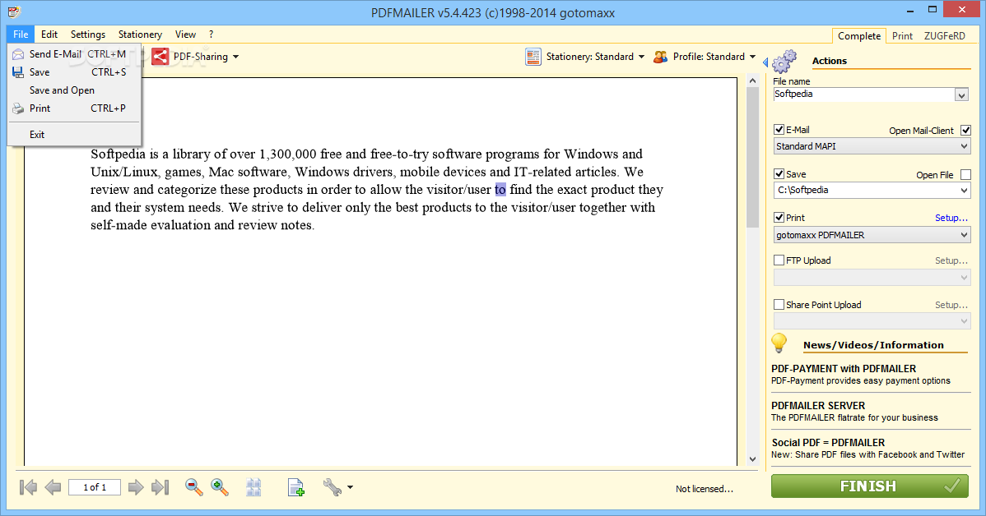Click the zoom out magnifier
Viewport: 986px width, 516px height.
coord(193,487)
